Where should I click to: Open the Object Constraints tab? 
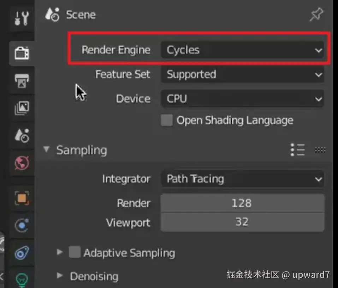pos(22,253)
